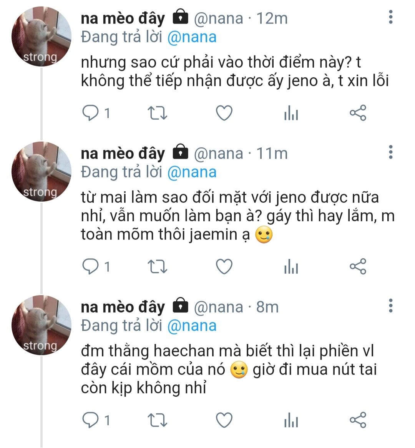The image size is (415, 448).
Task: Open the @nana reply link in the 8m tweet
Action: [x=192, y=326]
